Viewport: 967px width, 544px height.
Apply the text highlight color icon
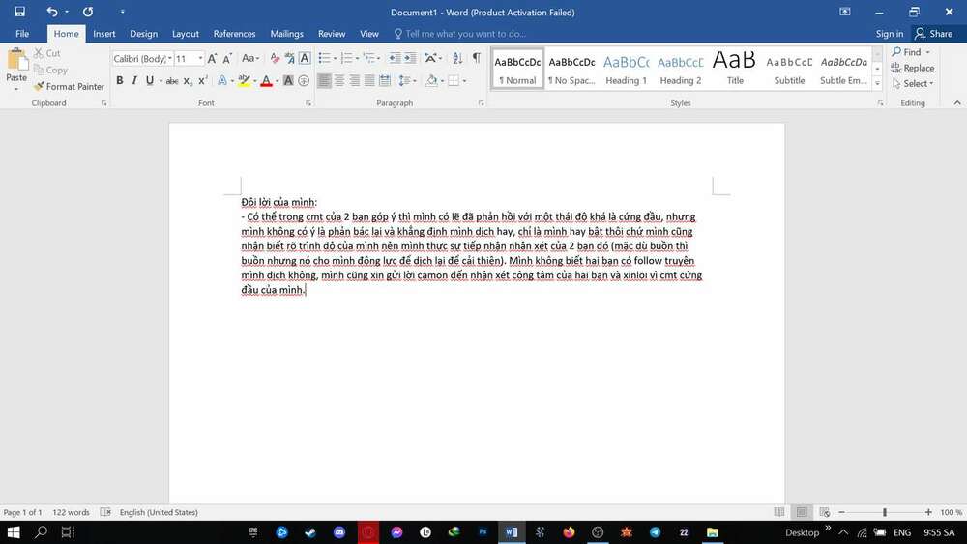244,81
